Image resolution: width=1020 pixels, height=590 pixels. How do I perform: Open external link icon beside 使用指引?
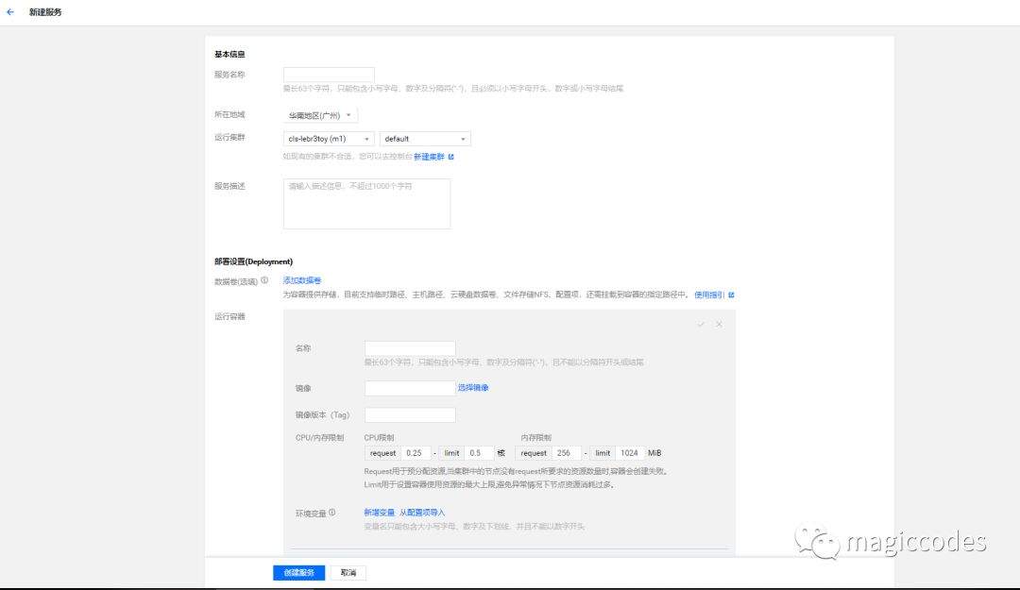[x=731, y=295]
